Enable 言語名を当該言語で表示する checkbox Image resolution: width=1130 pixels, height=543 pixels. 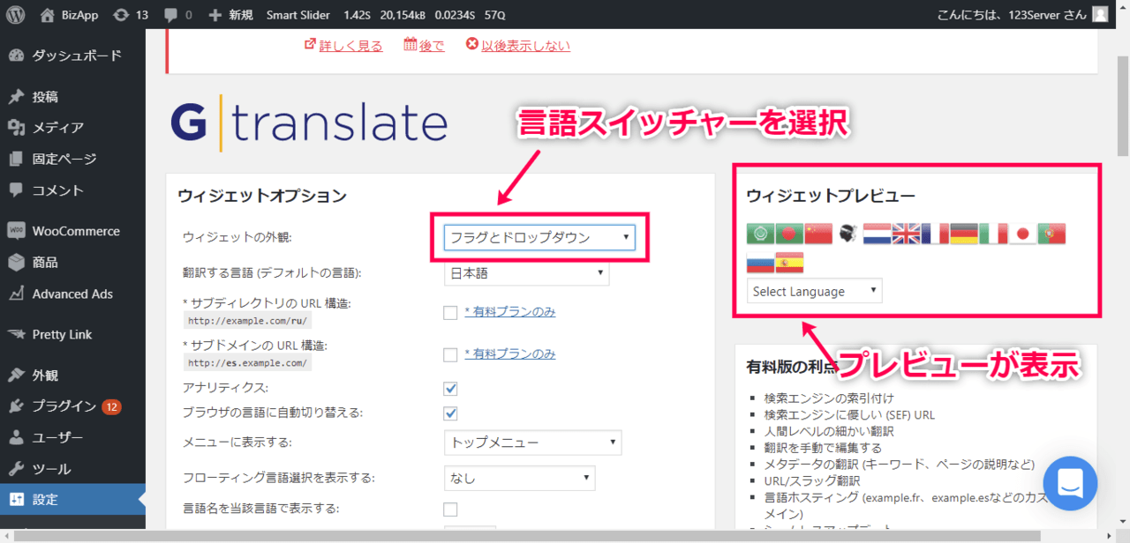[x=450, y=509]
